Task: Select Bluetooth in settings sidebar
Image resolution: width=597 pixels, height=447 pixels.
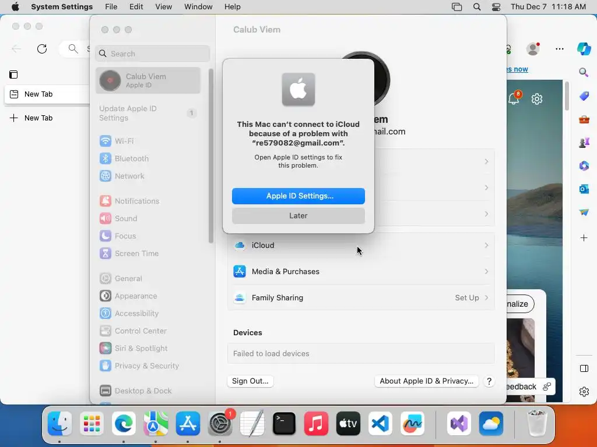Action: [148, 158]
